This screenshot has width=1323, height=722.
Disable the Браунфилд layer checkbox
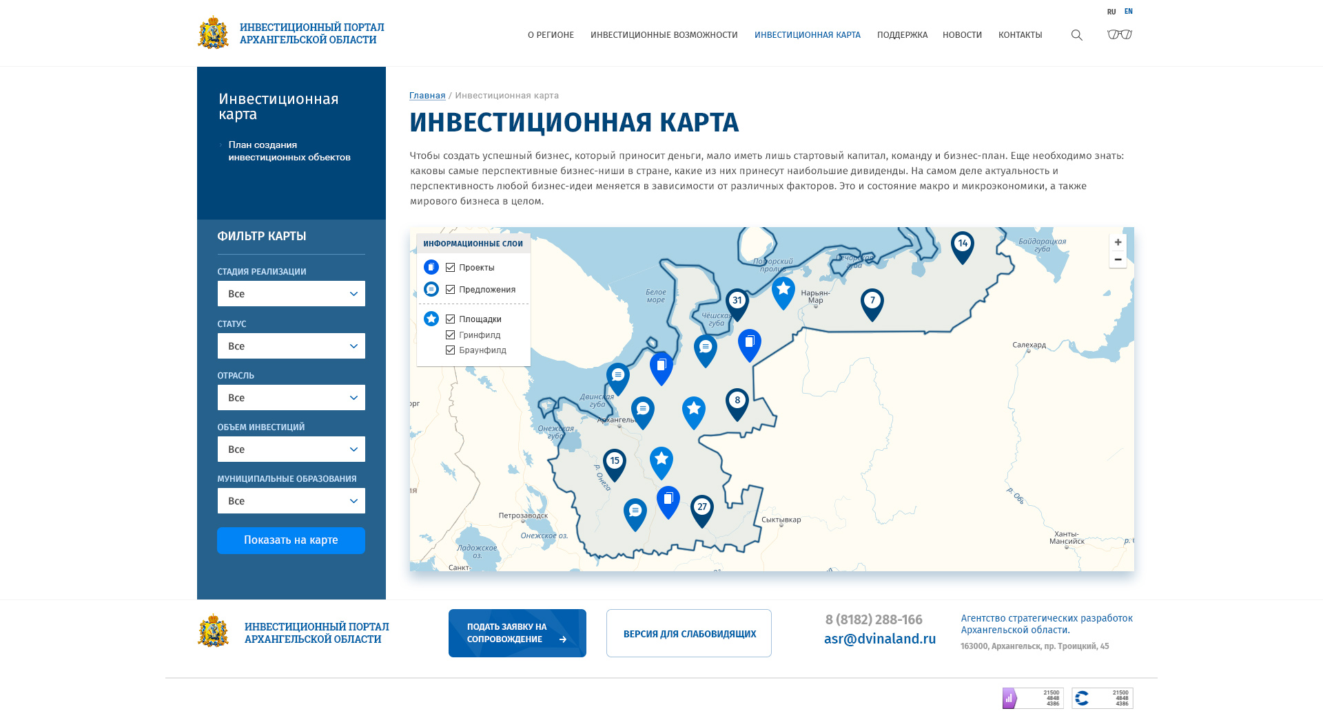coord(450,350)
